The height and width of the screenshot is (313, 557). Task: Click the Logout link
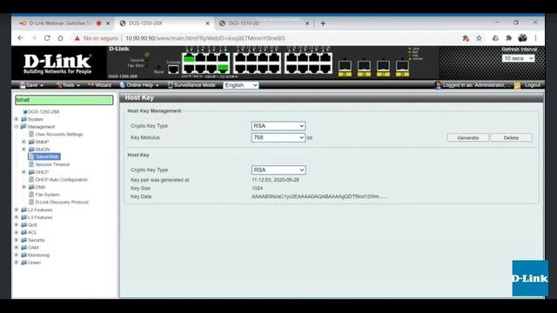(x=532, y=85)
